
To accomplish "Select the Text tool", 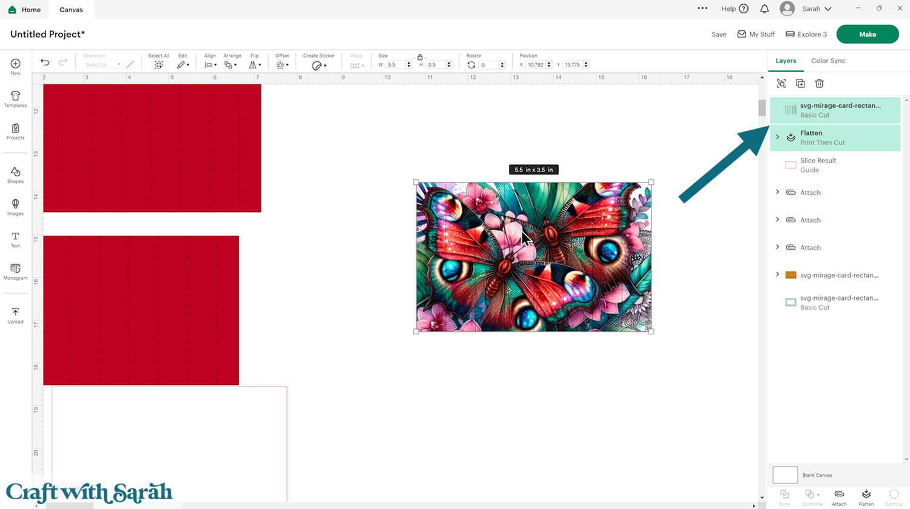I will coord(15,239).
